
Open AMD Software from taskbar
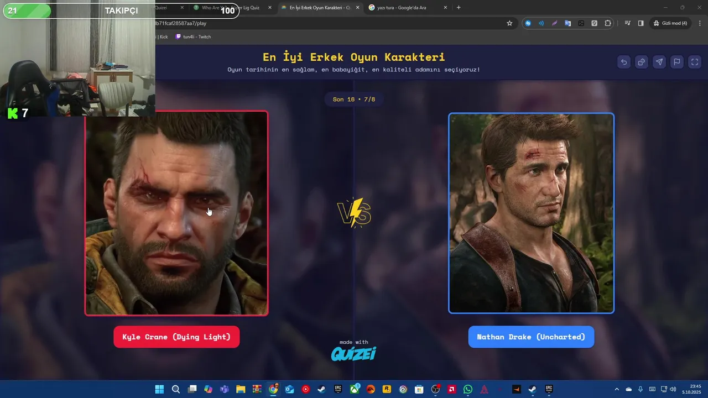[452, 389]
